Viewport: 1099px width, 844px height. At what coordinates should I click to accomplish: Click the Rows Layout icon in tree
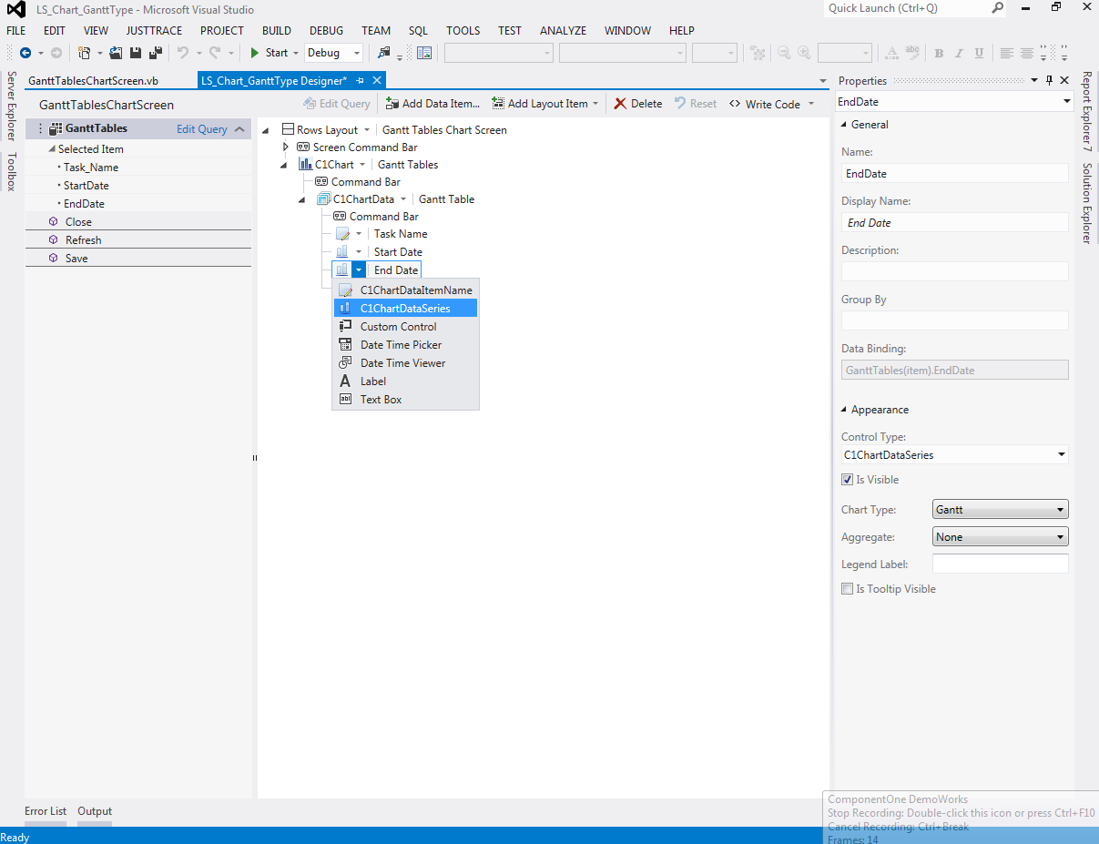click(289, 129)
